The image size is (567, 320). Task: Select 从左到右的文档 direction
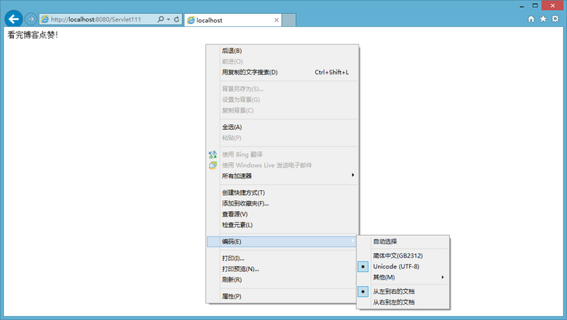pos(403,291)
